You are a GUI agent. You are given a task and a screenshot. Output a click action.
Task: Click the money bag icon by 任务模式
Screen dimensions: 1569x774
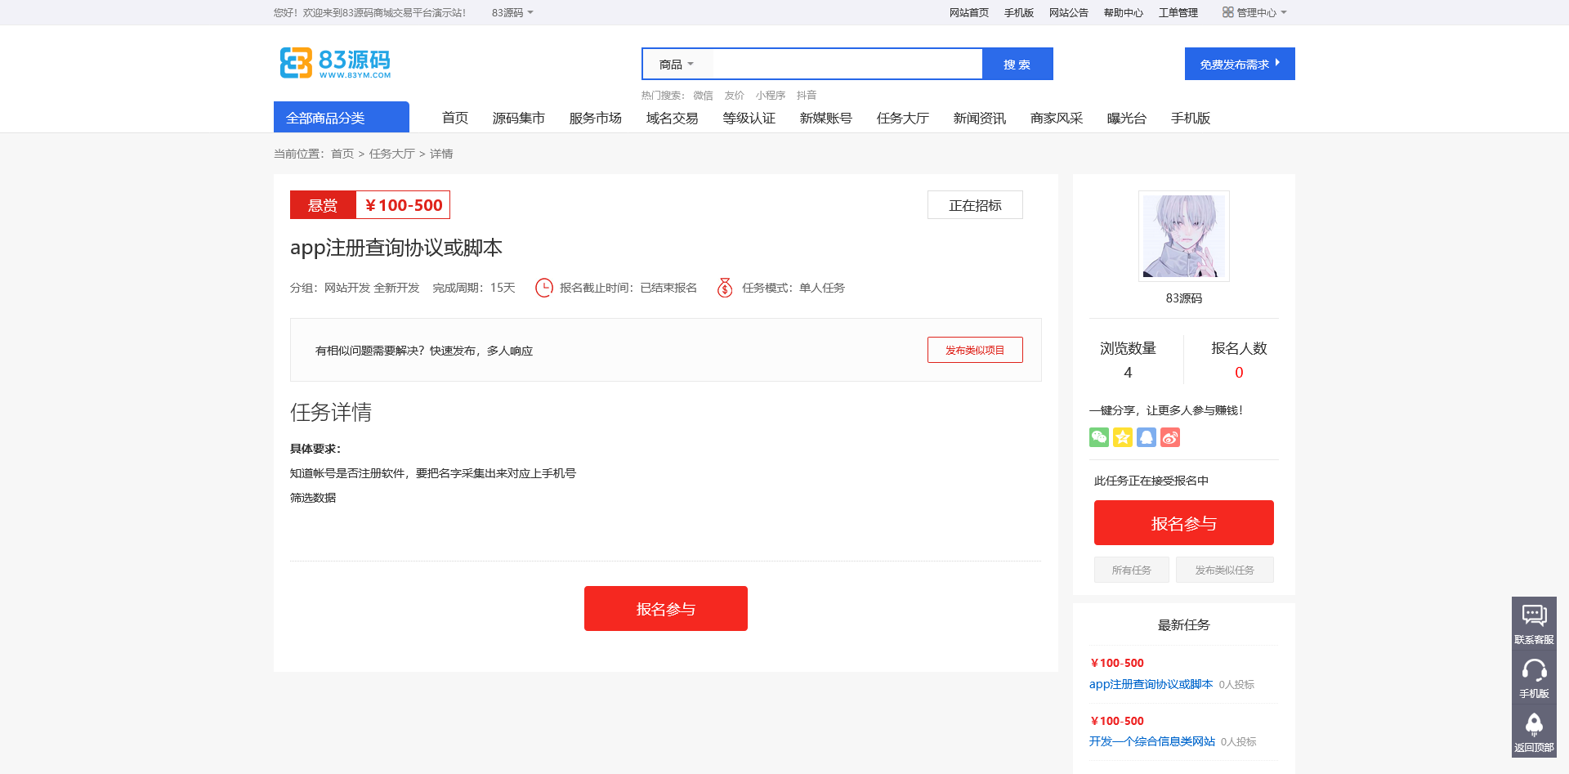coord(725,288)
